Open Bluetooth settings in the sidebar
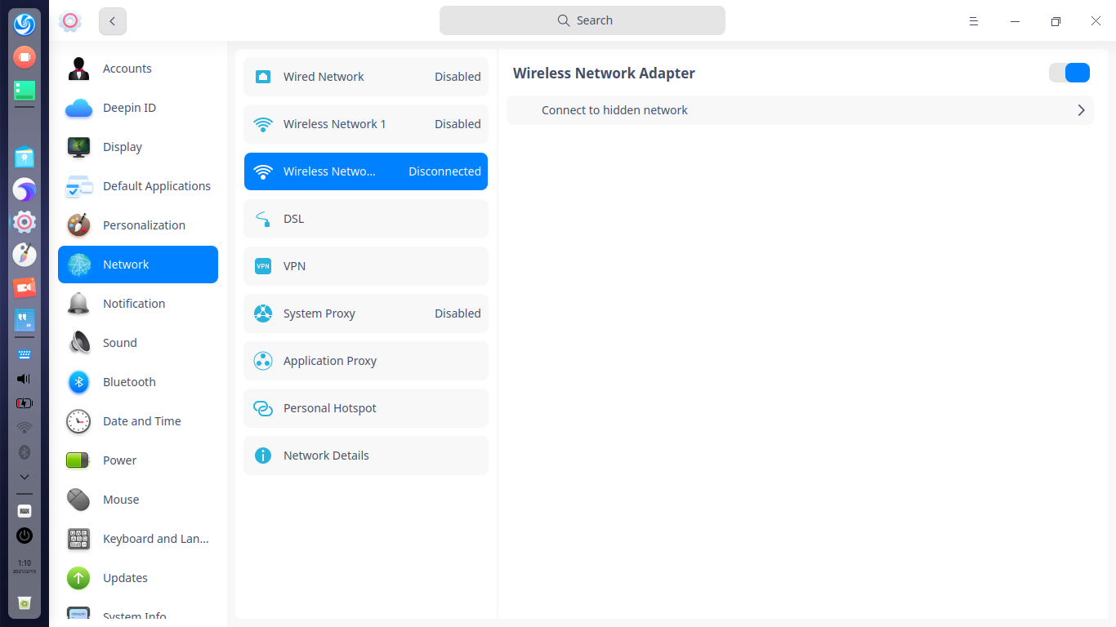 pyautogui.click(x=138, y=382)
